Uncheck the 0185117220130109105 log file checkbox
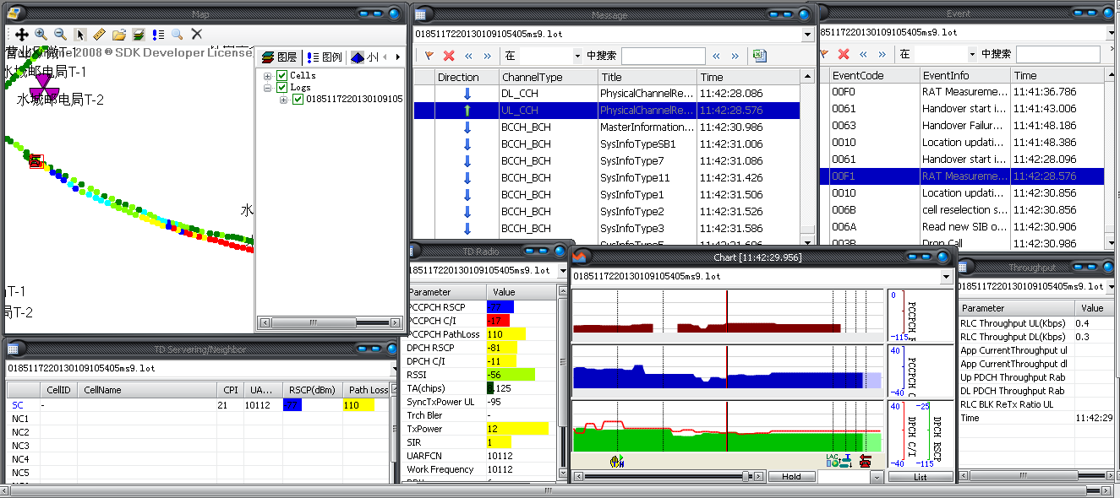1120x498 pixels. [298, 99]
